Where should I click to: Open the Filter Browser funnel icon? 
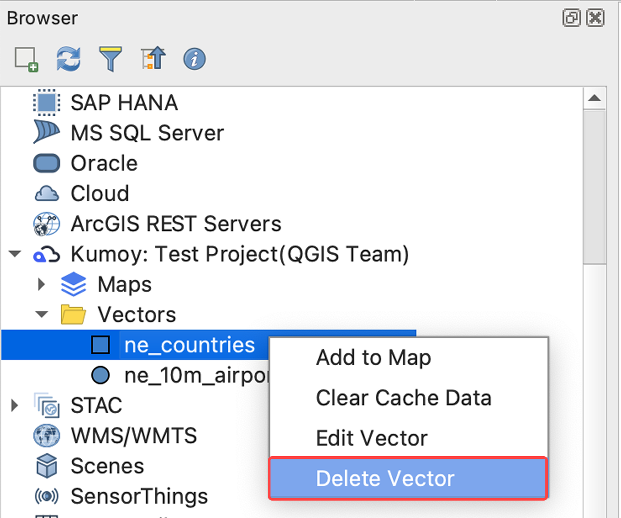[110, 59]
